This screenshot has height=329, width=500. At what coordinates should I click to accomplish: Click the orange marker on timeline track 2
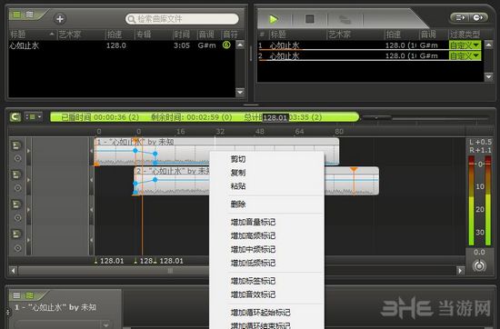[354, 170]
